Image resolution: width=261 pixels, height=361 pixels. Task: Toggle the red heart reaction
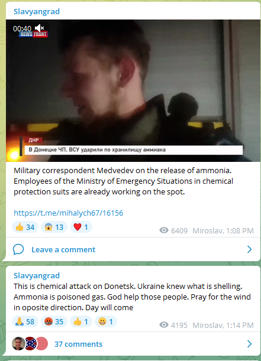point(81,227)
